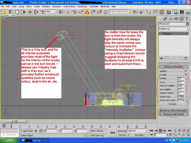Click the Align tool icon

tap(141, 12)
